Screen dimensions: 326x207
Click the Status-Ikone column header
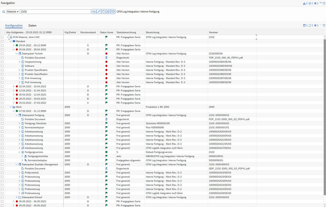click(106, 32)
